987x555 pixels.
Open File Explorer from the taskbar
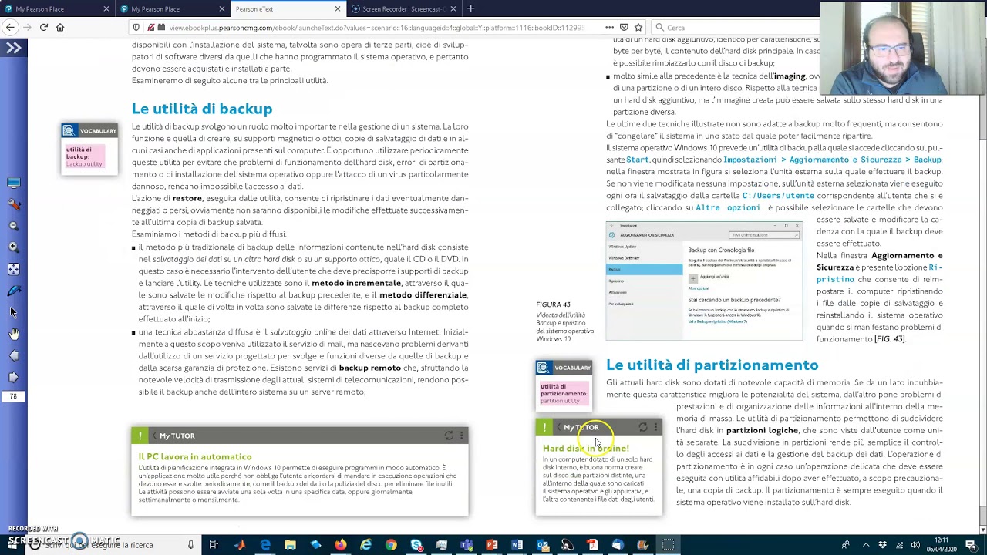290,545
